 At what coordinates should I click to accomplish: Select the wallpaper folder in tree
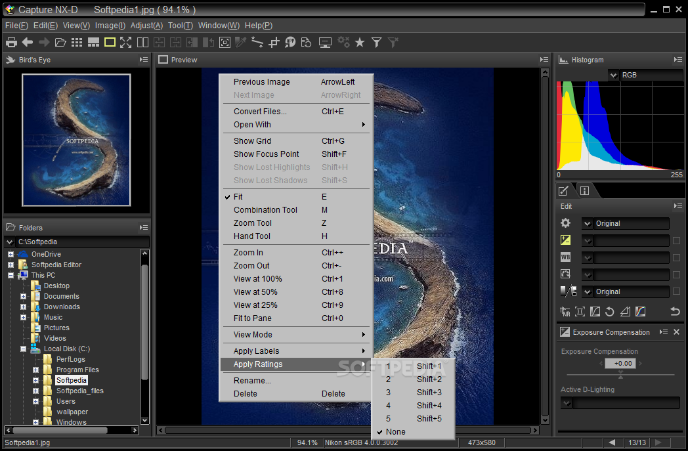[72, 412]
